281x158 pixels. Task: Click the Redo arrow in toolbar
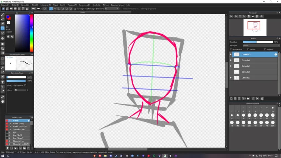(x=38, y=9)
